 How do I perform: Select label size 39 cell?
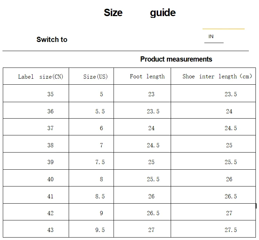(36, 161)
